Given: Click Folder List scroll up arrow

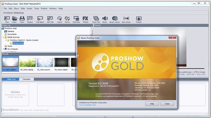Looking at the screenshot, I should tap(92, 28).
